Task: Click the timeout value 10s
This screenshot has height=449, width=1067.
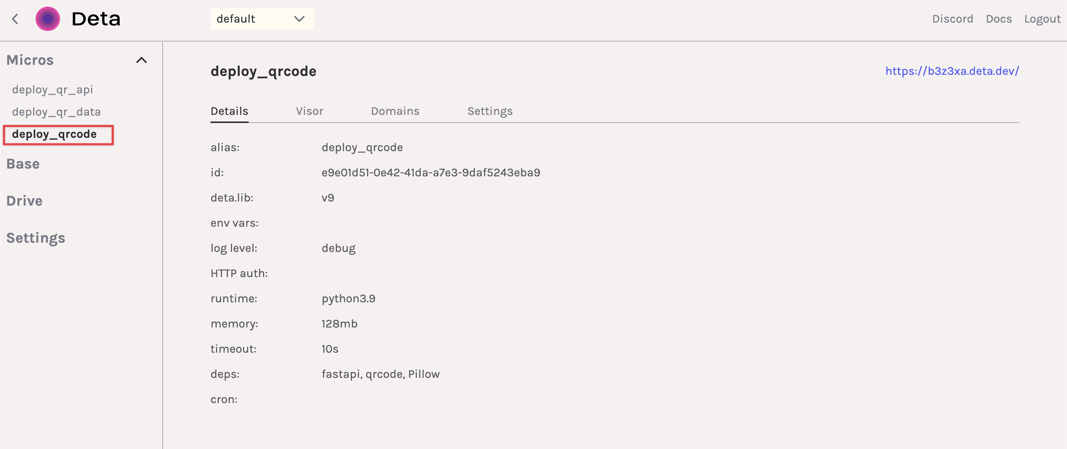Action: [x=330, y=349]
